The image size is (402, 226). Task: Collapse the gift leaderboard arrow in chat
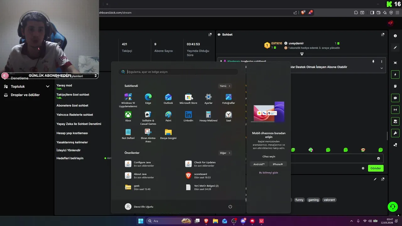302,54
